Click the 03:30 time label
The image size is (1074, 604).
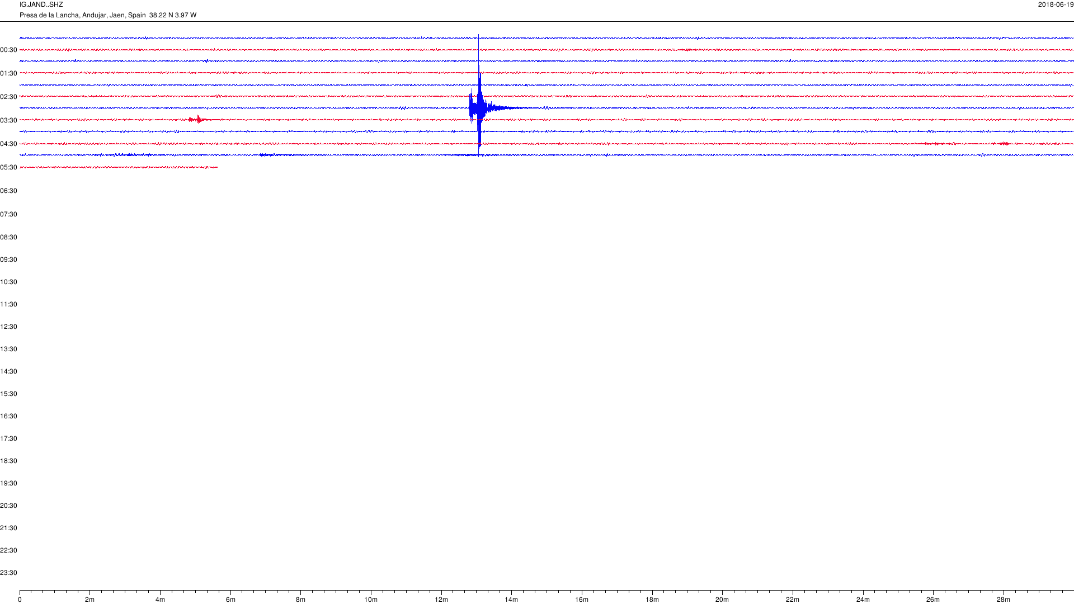pyautogui.click(x=8, y=120)
